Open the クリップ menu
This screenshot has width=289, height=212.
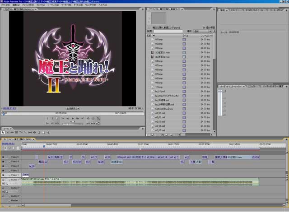41,5
